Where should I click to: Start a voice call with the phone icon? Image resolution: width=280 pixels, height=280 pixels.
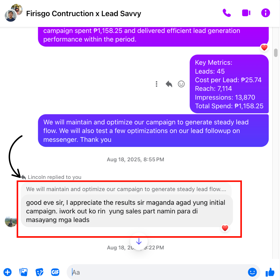click(x=227, y=13)
